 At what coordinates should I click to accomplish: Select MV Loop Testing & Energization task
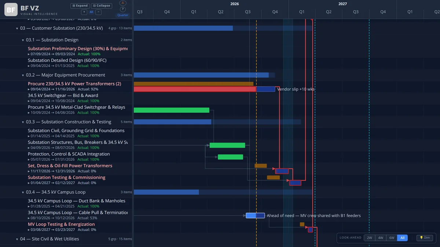[61, 224]
